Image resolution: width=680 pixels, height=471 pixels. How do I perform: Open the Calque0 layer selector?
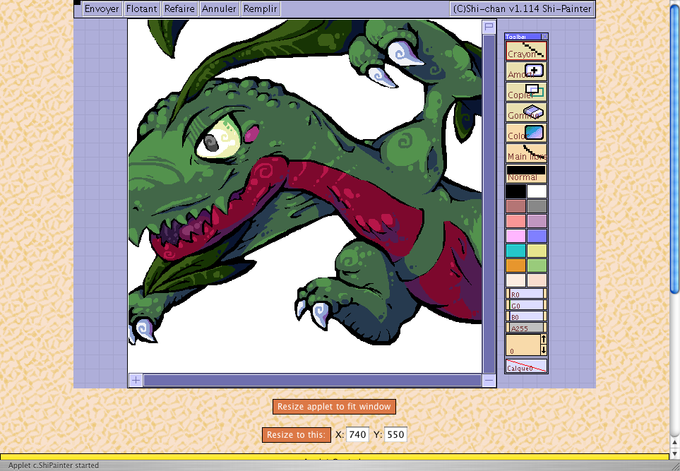point(526,366)
